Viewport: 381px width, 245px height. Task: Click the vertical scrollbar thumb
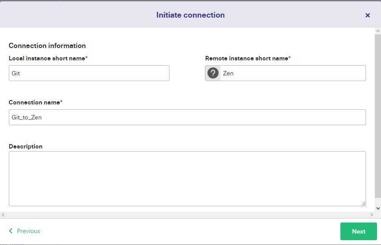pyautogui.click(x=378, y=116)
